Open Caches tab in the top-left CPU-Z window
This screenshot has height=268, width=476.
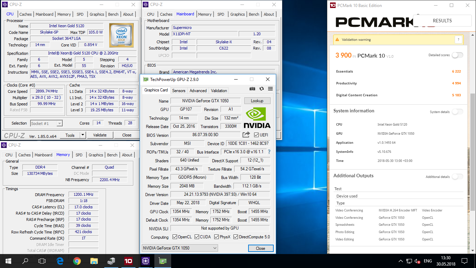pyautogui.click(x=26, y=14)
